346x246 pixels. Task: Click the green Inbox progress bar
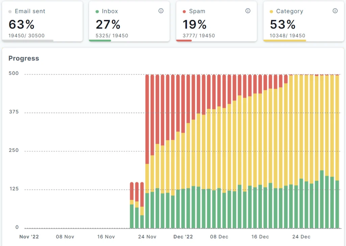click(x=100, y=40)
